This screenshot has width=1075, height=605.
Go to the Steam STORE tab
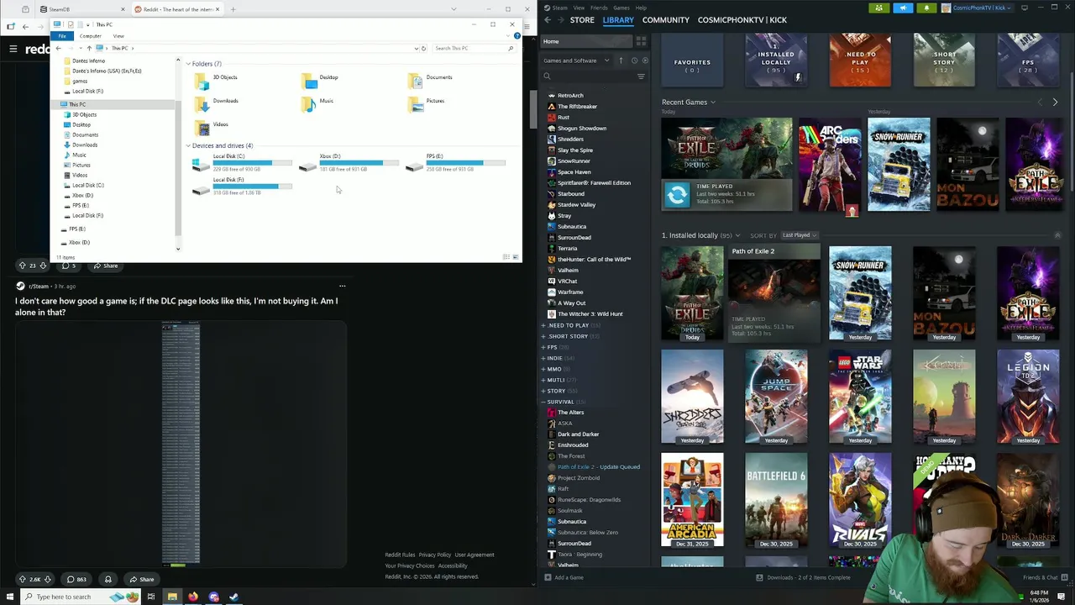pos(582,19)
